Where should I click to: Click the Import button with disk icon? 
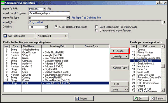point(84,99)
